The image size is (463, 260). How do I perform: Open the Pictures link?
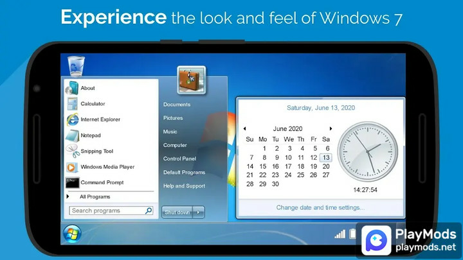[173, 118]
